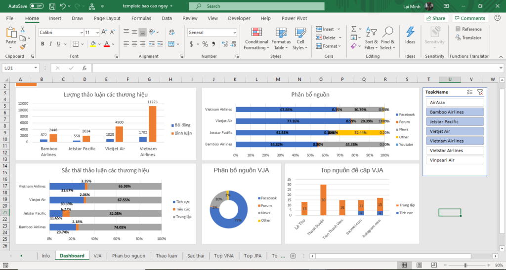The image size is (506, 270).
Task: Click the Save icon in title bar
Action: click(52, 6)
